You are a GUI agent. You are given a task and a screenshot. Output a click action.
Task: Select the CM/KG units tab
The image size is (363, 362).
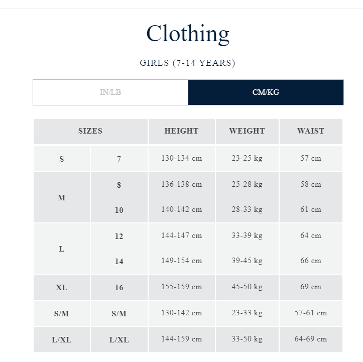266,92
